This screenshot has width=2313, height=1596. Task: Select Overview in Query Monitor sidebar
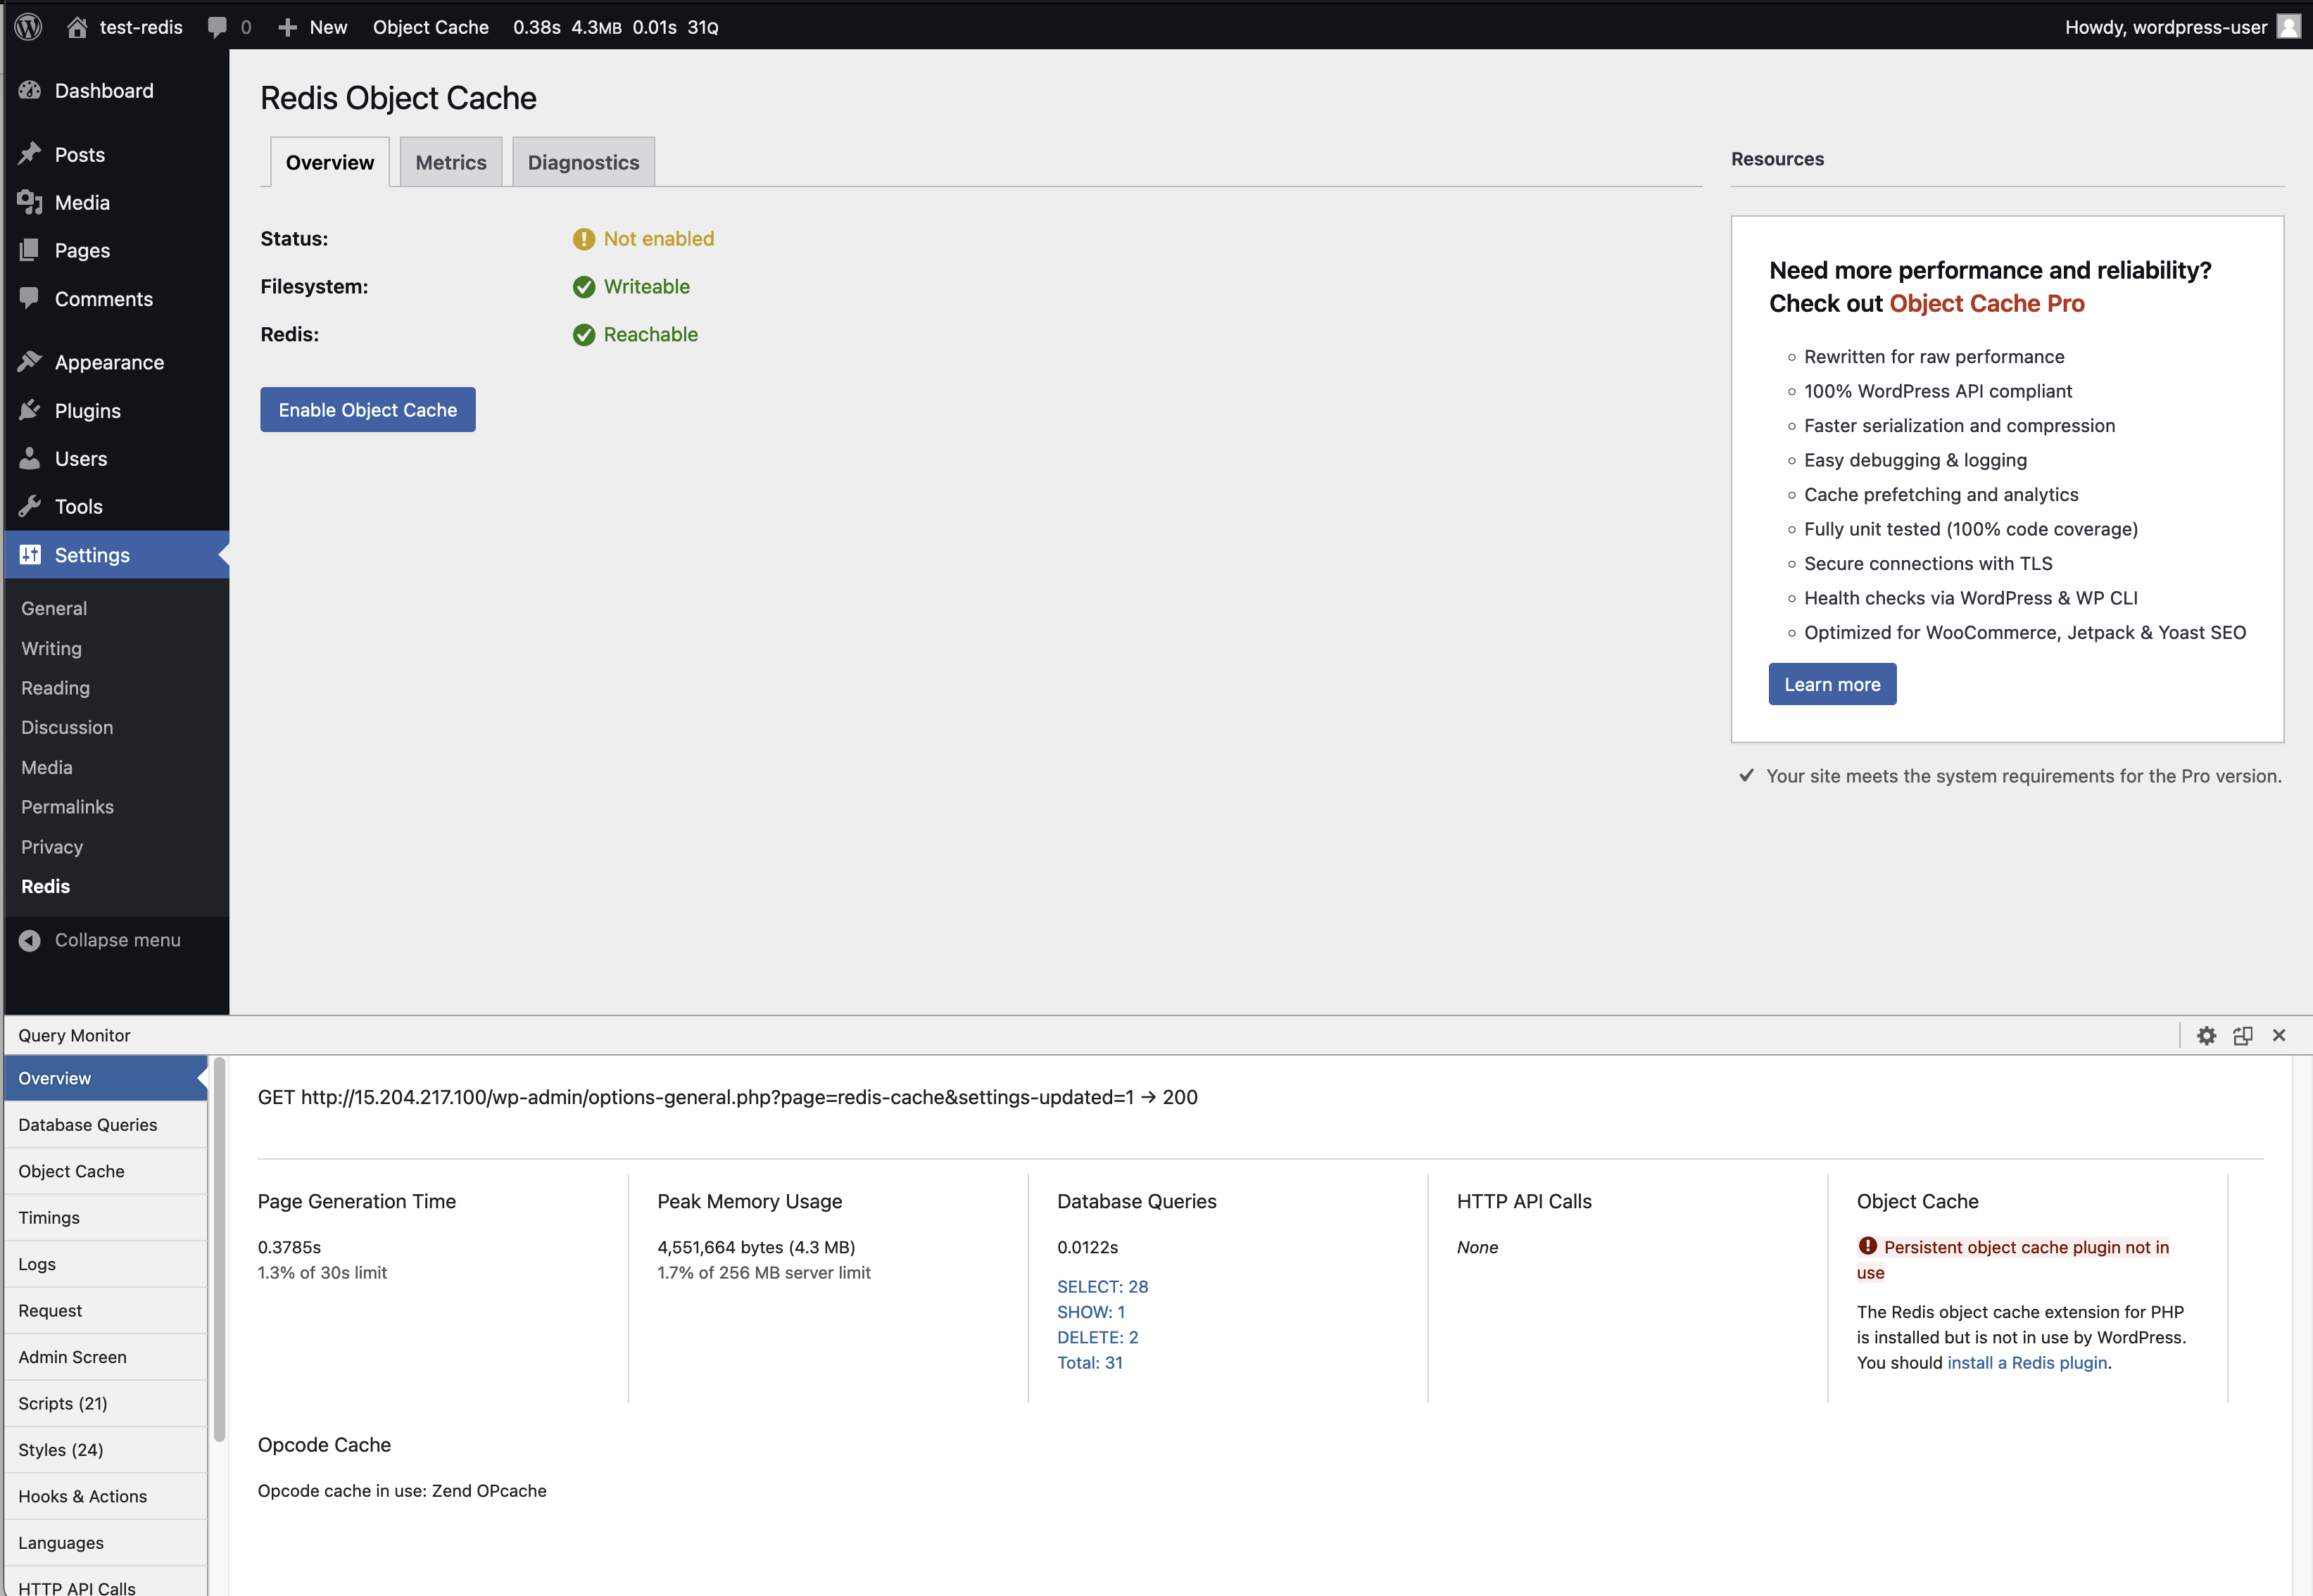[106, 1078]
